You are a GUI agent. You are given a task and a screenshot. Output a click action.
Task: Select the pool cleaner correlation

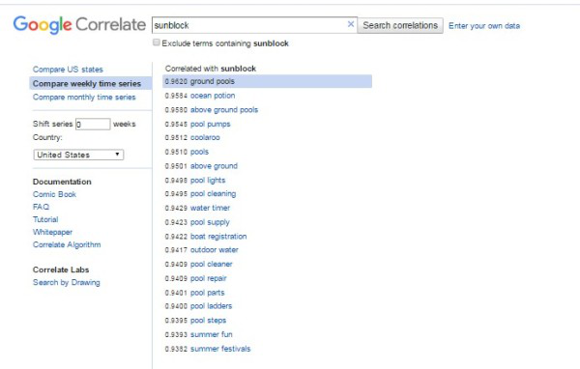tap(211, 264)
